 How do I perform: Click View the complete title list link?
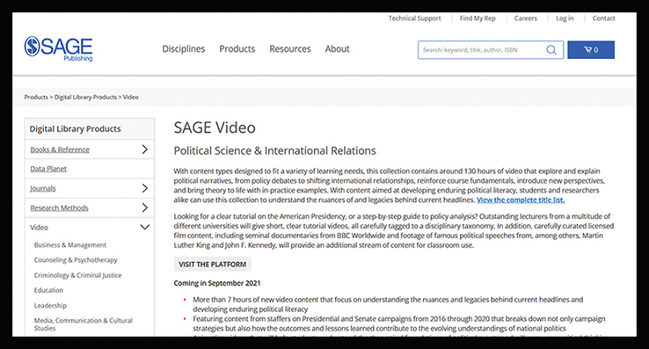[521, 200]
